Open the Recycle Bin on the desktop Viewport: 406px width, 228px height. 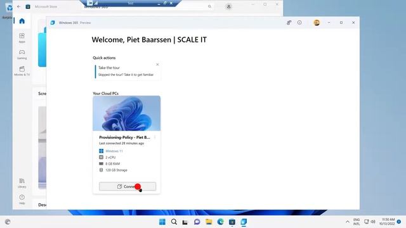pos(8,11)
